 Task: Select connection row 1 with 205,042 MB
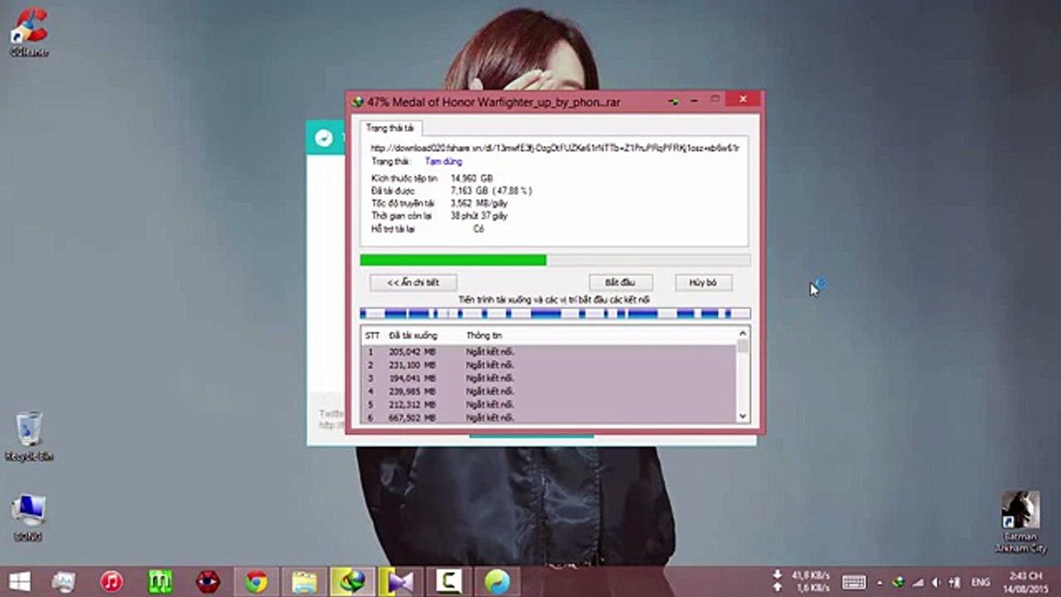tap(549, 352)
